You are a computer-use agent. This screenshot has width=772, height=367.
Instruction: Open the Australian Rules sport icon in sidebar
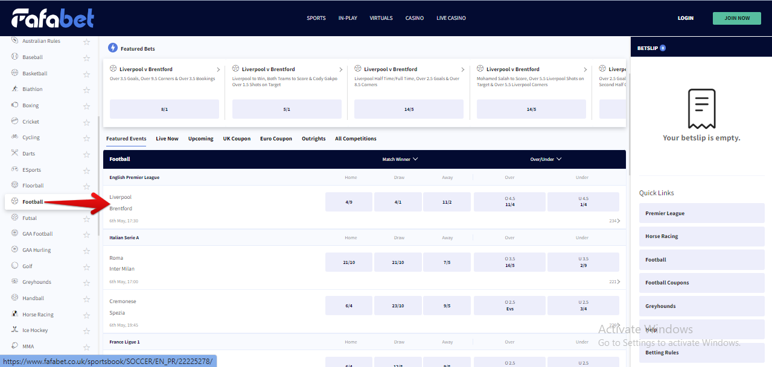pos(14,41)
